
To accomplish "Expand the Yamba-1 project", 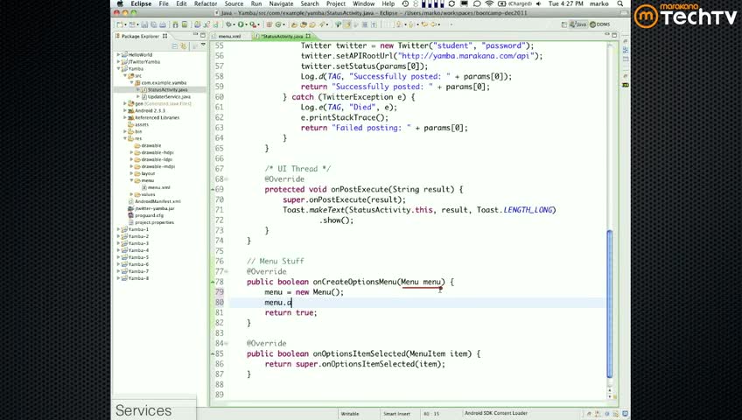I will 118,229.
